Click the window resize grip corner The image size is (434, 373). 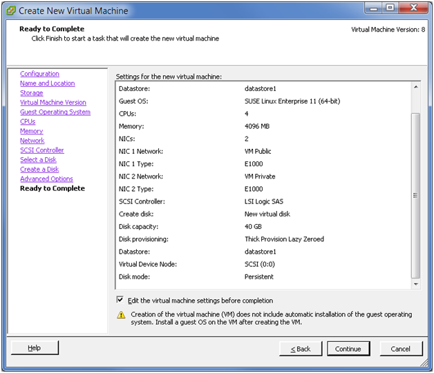click(424, 363)
